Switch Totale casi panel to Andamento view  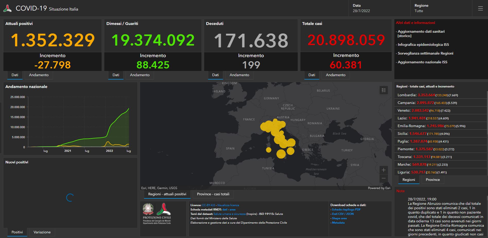pos(335,75)
